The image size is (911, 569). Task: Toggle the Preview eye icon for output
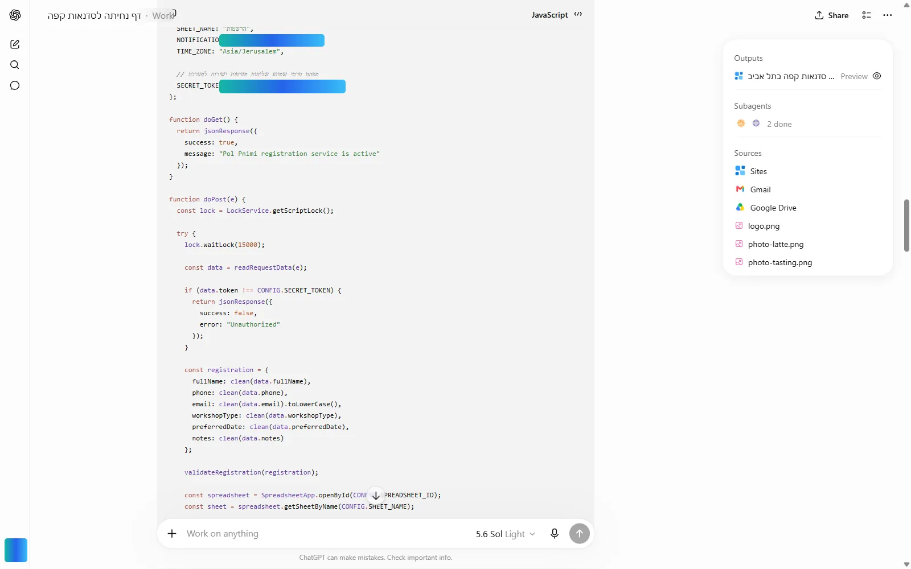[877, 76]
